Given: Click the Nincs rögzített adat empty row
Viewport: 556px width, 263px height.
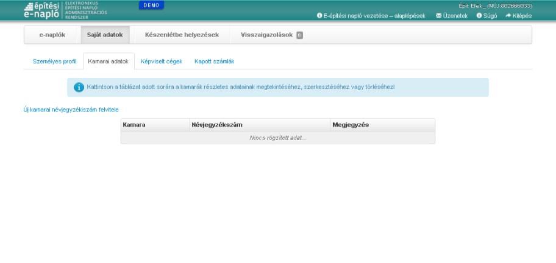Looking at the screenshot, I should point(278,138).
